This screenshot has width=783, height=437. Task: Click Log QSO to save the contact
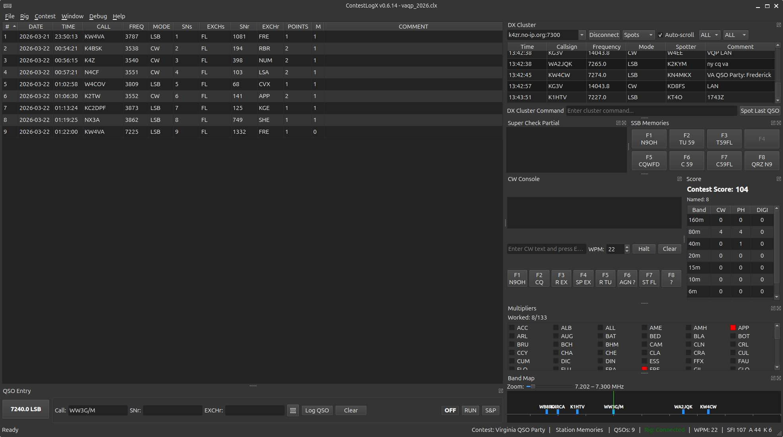pyautogui.click(x=317, y=410)
